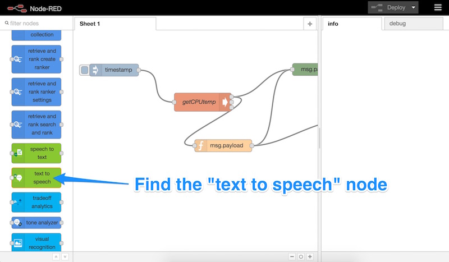
Task: Switch to the debug tab
Action: (x=397, y=24)
